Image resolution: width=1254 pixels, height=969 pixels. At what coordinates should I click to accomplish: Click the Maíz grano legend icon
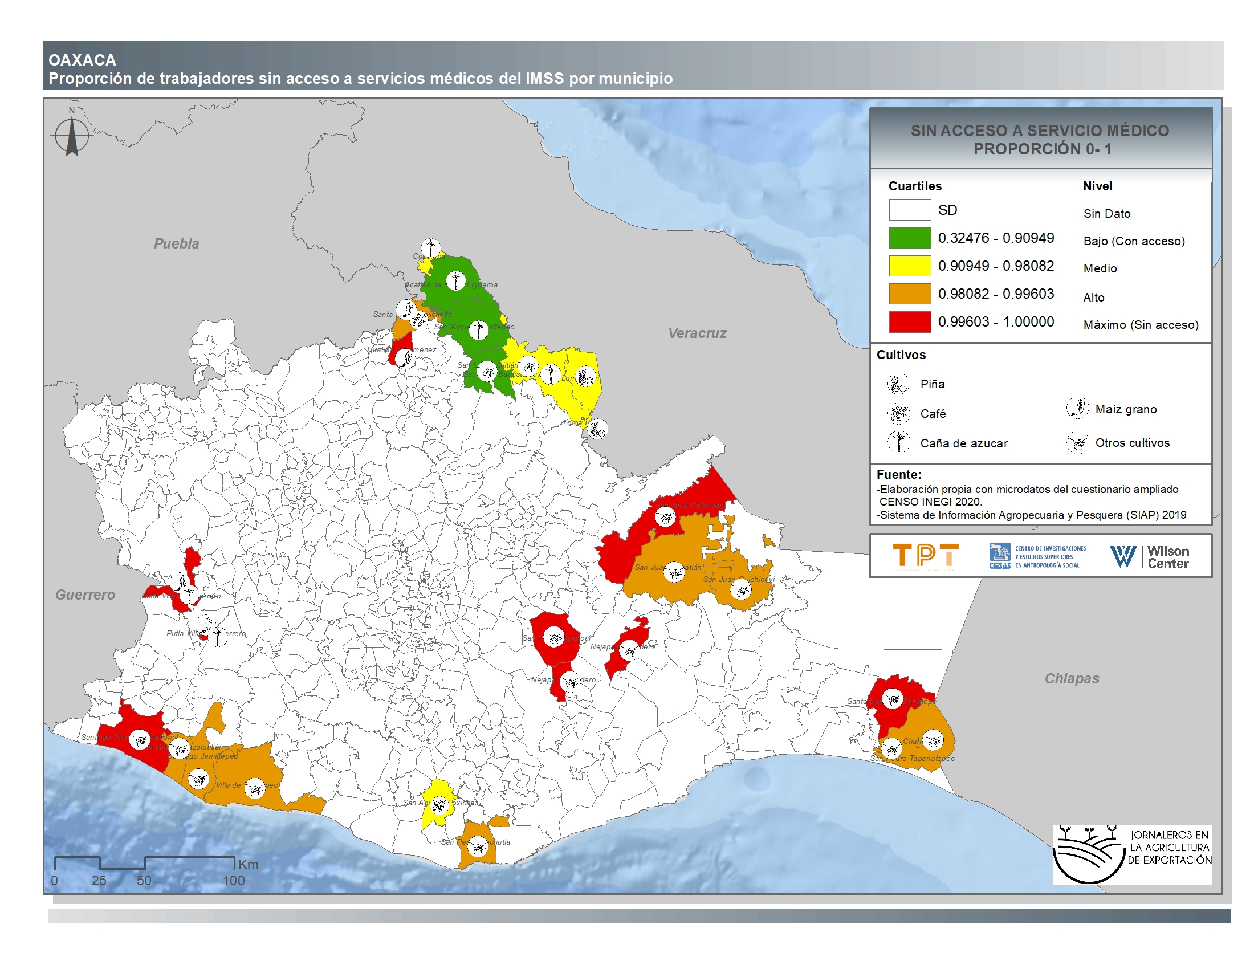(1077, 408)
